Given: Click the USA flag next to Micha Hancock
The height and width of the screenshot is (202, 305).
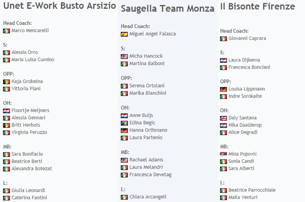Looking at the screenshot, I should click(124, 56).
